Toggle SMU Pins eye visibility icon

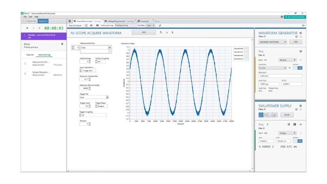[301, 124]
